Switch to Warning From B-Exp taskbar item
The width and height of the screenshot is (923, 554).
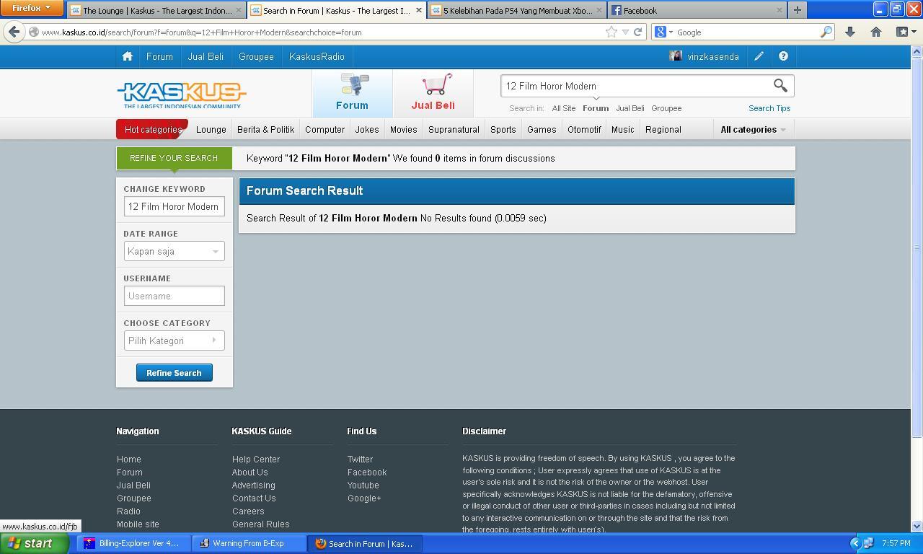click(249, 543)
